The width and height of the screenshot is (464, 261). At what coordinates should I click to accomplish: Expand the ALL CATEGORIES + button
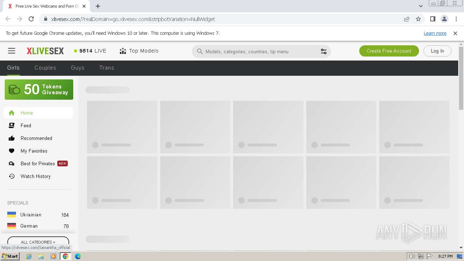click(38, 242)
